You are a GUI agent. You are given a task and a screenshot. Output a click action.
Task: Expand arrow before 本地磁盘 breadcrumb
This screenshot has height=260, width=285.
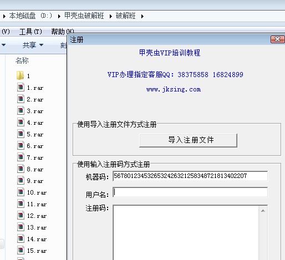[4, 16]
